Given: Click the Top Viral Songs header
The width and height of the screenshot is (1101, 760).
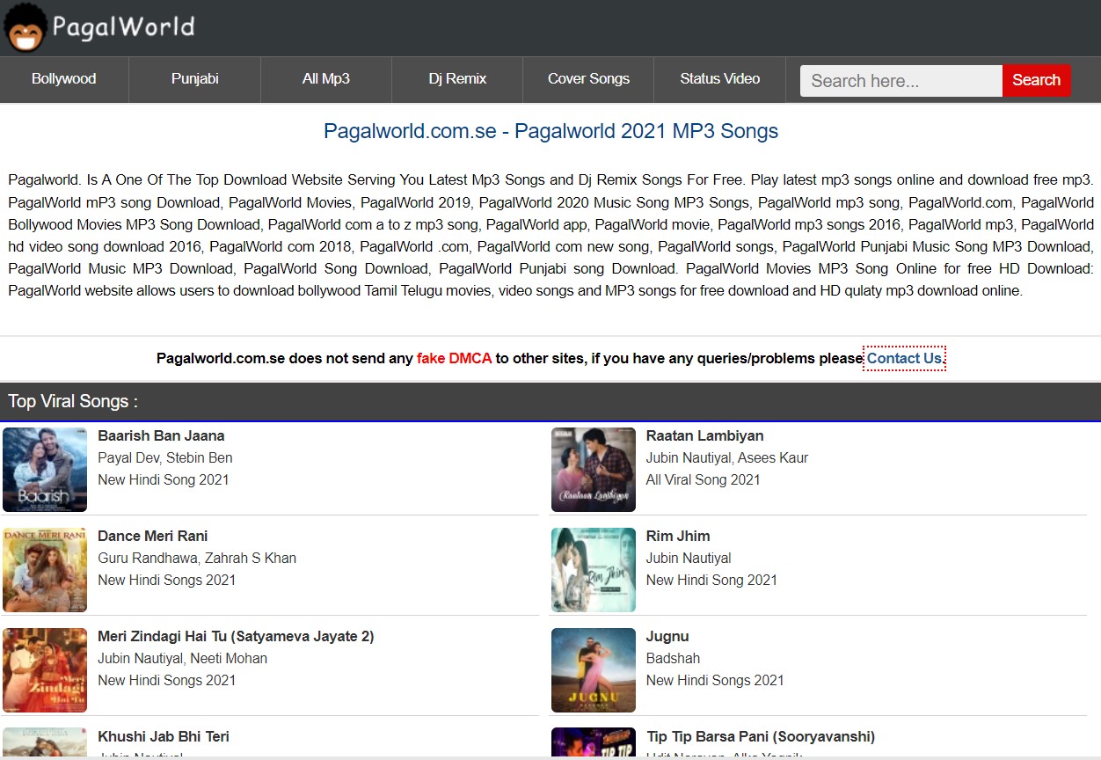Looking at the screenshot, I should pyautogui.click(x=73, y=401).
